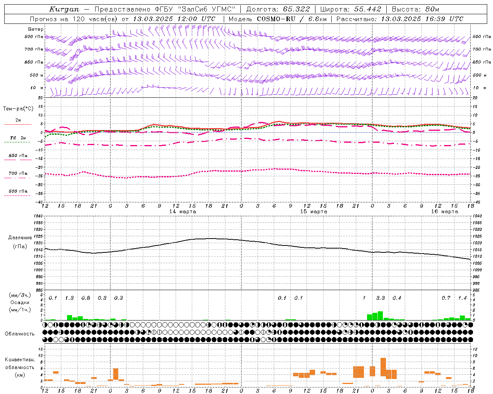Screen dimensions: 493x394
Task: Click the '(гПа)' unit label under Давление
Action: coord(20,247)
